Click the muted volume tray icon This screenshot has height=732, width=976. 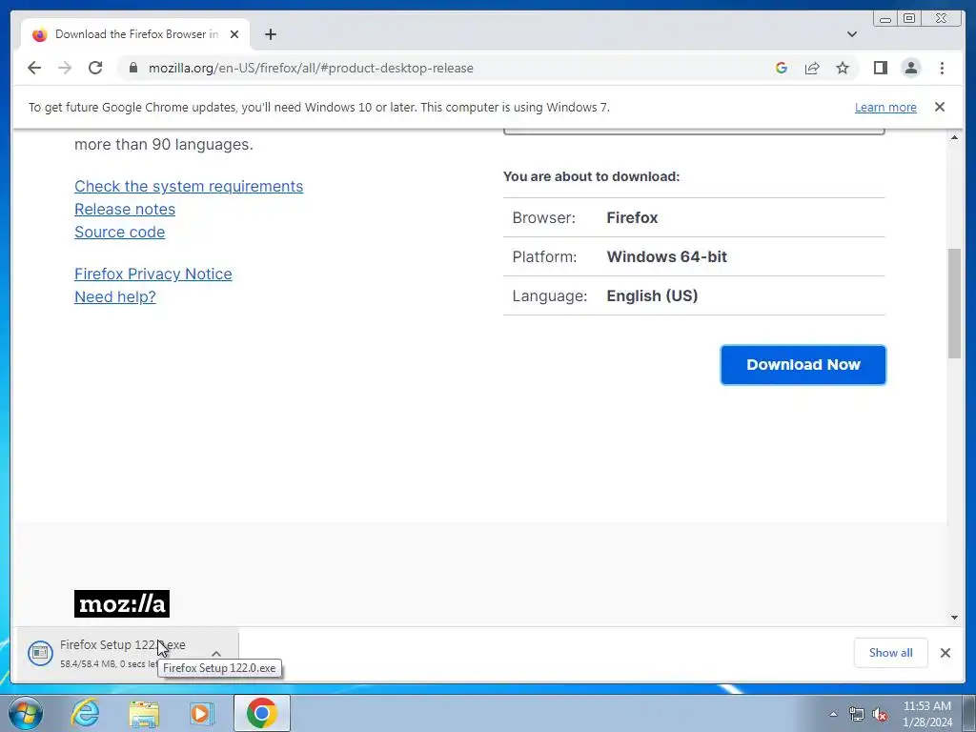pos(880,714)
